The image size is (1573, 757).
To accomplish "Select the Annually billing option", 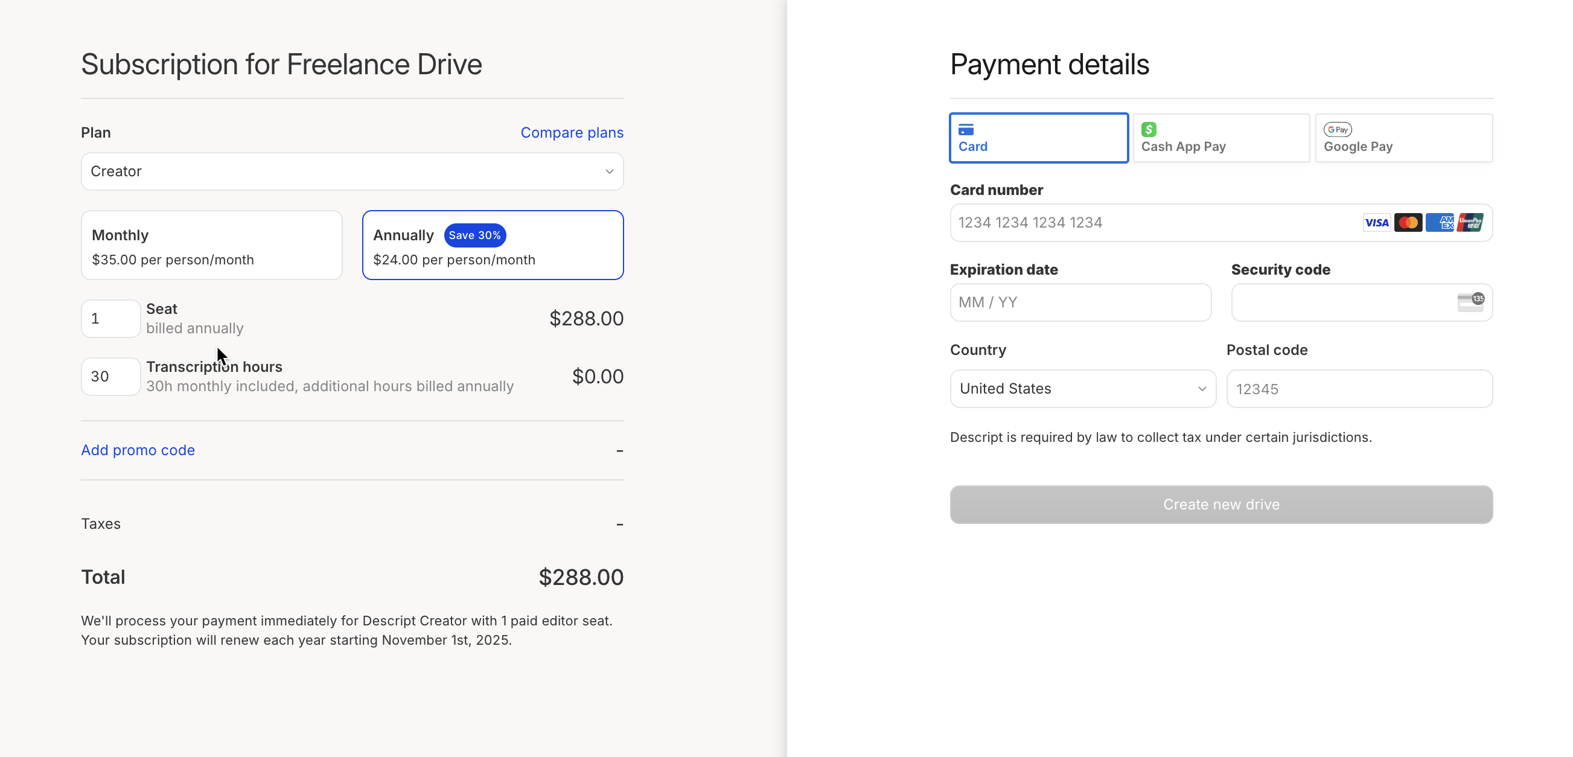I will [493, 246].
